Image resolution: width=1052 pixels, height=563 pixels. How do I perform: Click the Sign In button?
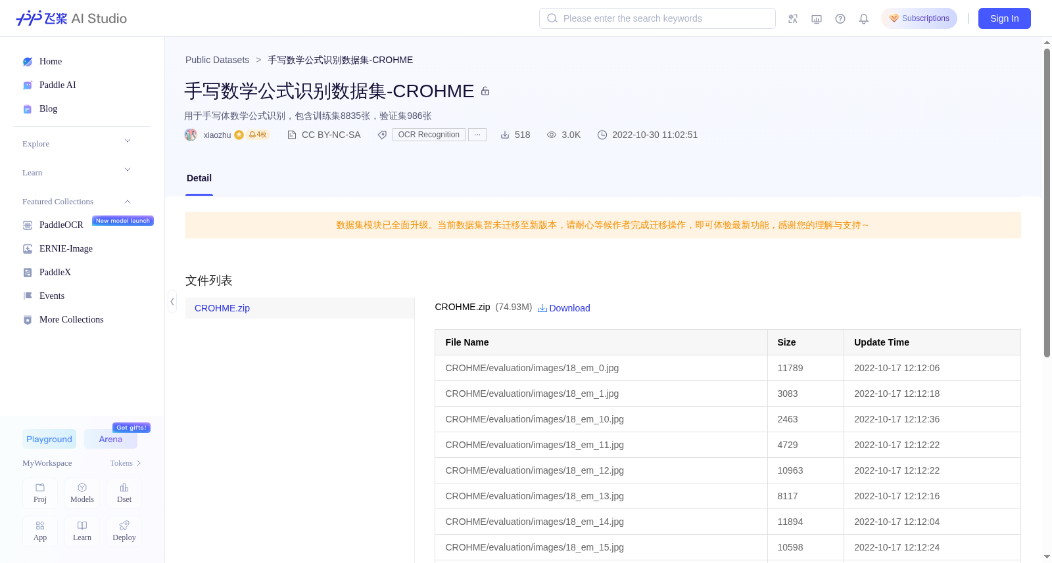click(1005, 18)
